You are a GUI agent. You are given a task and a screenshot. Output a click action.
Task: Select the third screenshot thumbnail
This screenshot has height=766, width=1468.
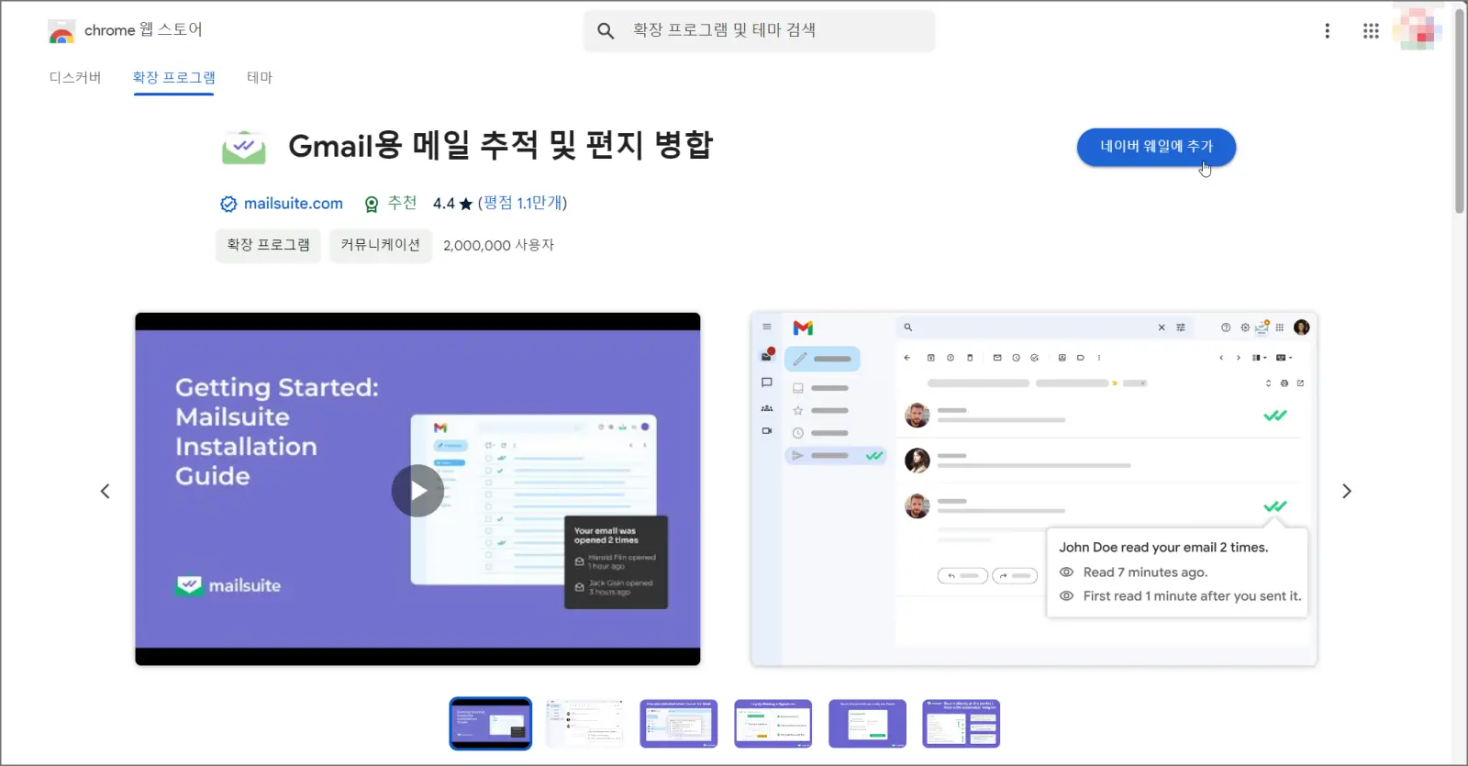(x=679, y=724)
